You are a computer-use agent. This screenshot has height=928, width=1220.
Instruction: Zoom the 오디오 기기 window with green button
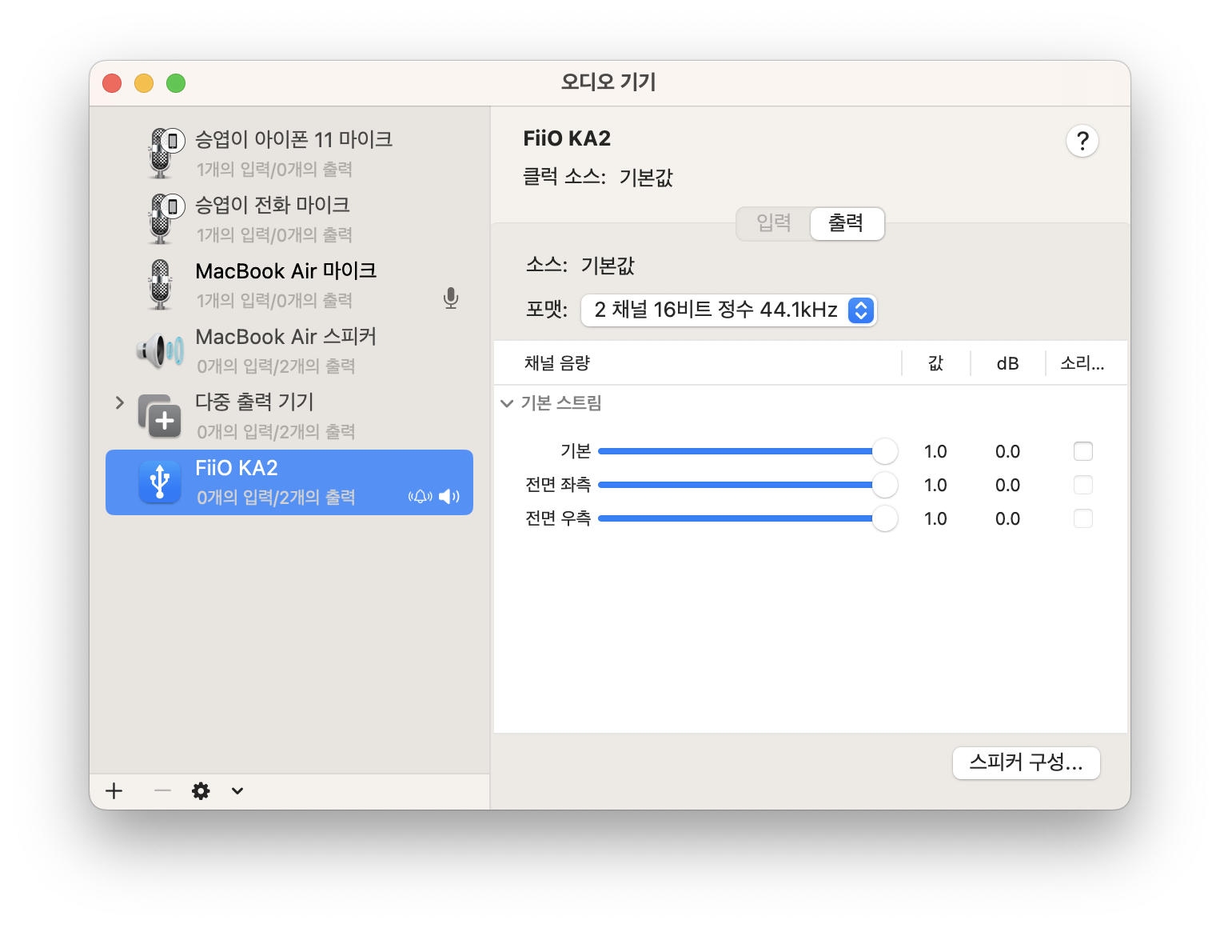pos(176,83)
